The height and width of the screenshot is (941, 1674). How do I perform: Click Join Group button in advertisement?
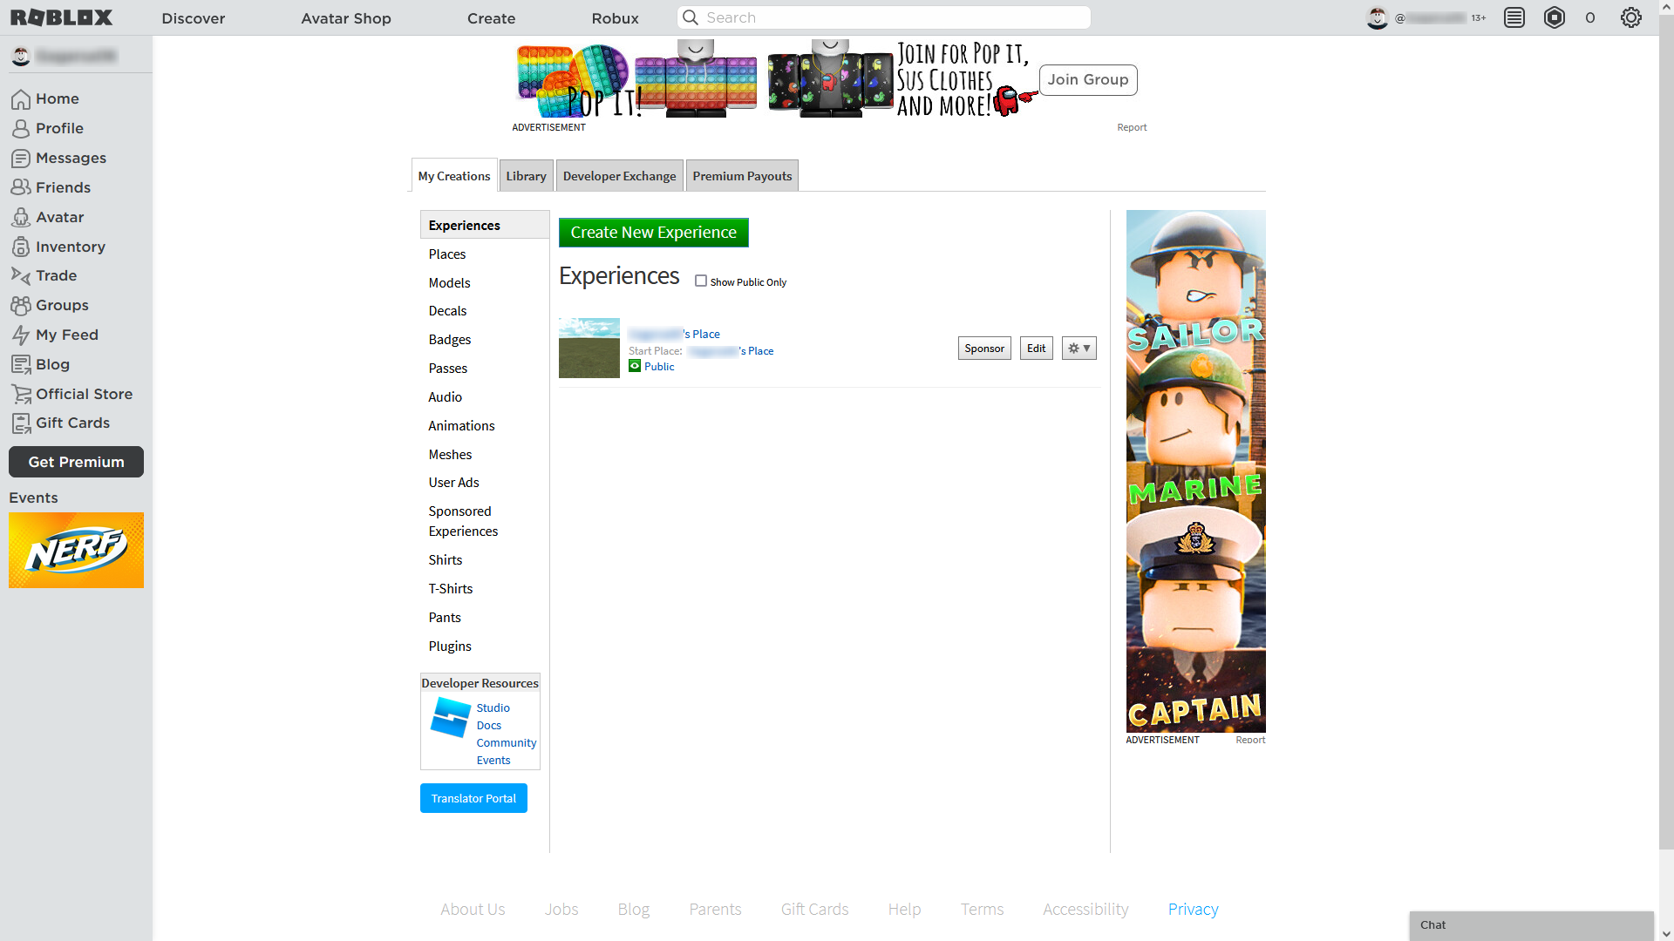(x=1087, y=79)
